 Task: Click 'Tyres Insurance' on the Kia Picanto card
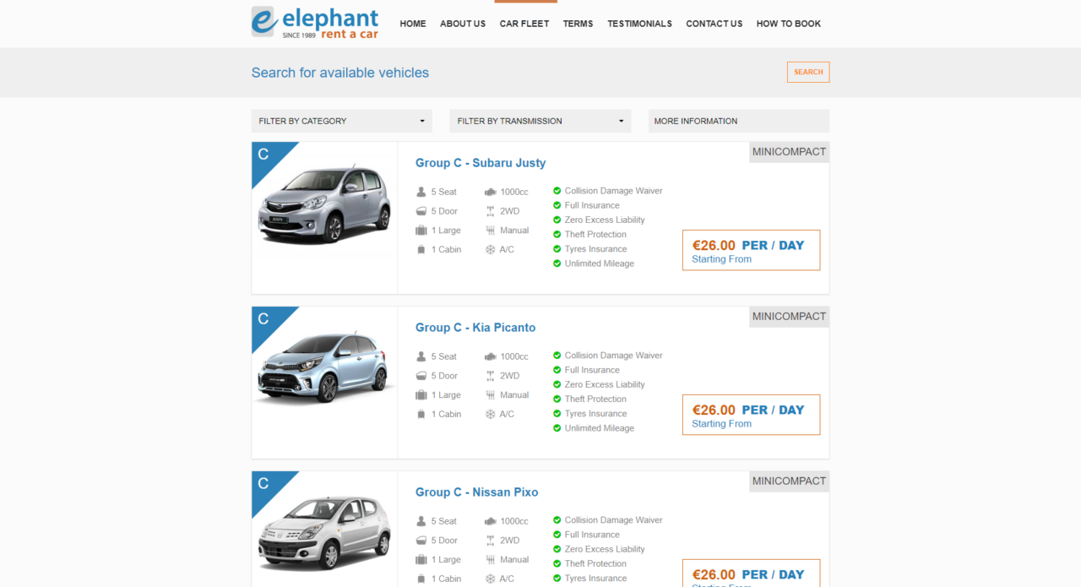[x=596, y=414]
